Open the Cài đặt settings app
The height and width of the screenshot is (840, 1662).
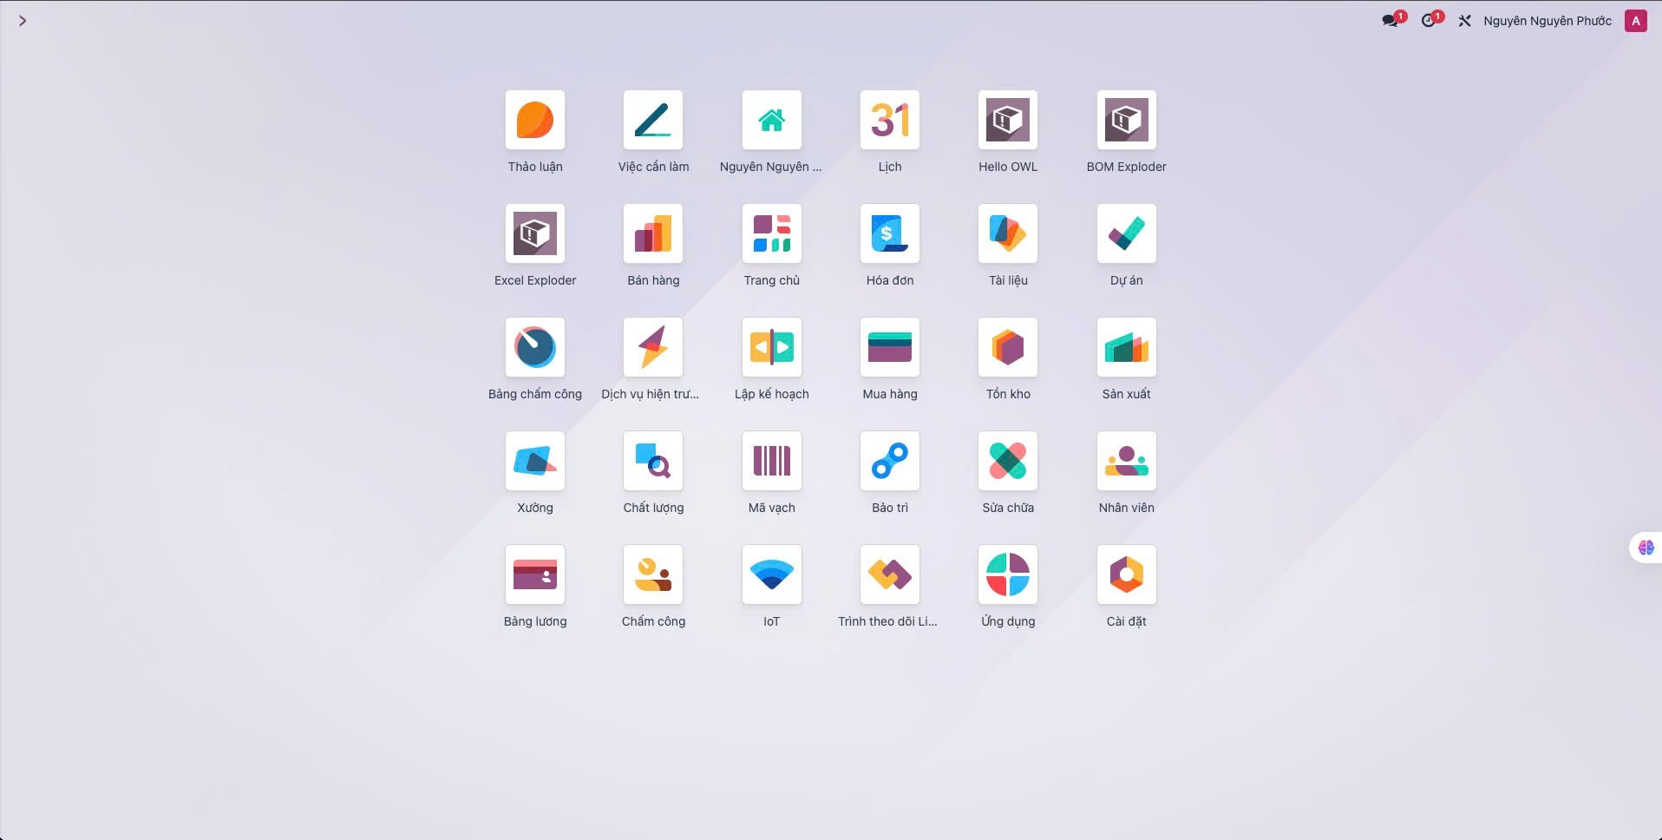[1126, 575]
